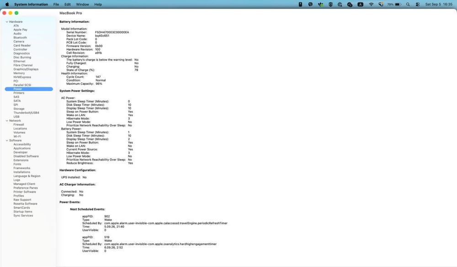Select Accessibility under Software

pos(22,144)
